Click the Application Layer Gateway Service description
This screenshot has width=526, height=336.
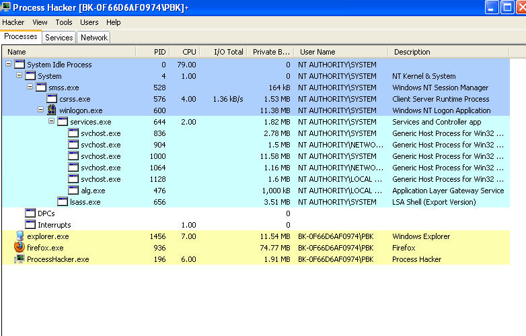[x=448, y=191]
